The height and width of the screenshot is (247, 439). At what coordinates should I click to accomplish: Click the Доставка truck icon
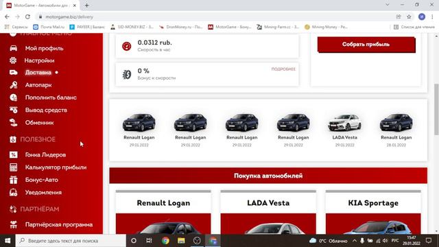tap(13, 73)
